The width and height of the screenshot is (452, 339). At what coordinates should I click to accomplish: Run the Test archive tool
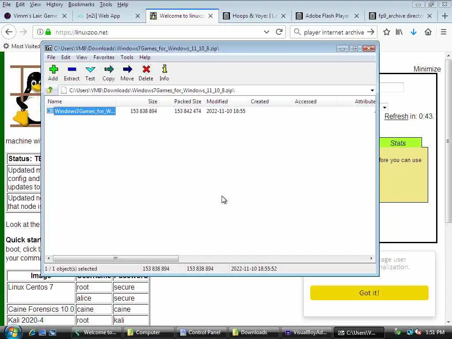point(90,73)
